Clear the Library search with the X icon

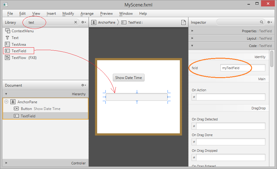click(x=76, y=22)
